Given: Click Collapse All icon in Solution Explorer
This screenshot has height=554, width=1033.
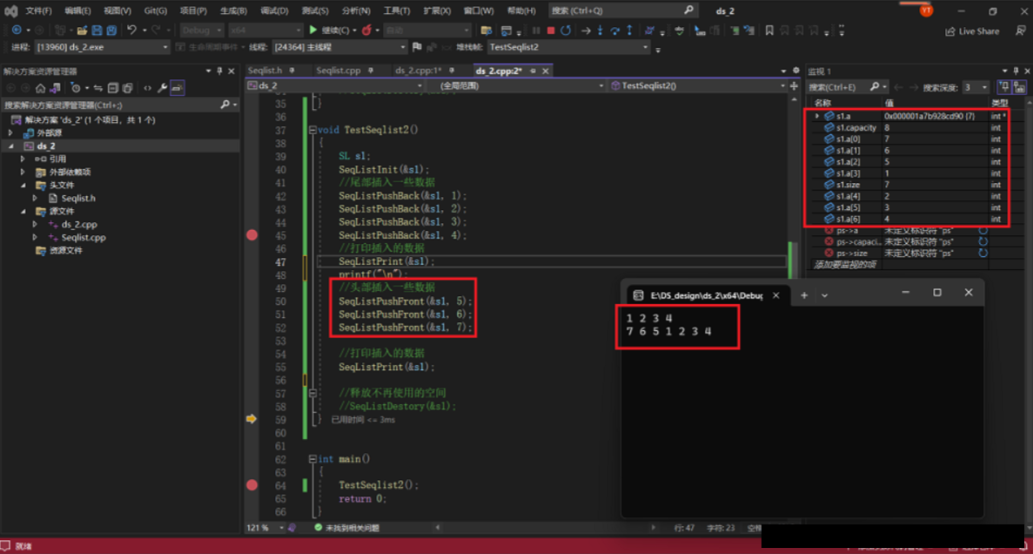Looking at the screenshot, I should [112, 88].
